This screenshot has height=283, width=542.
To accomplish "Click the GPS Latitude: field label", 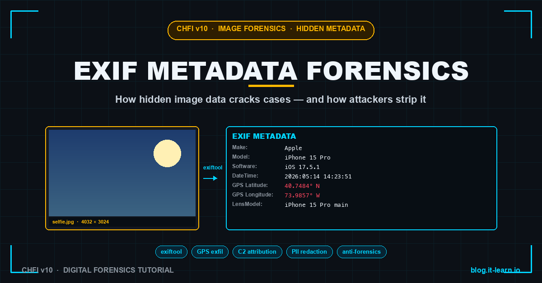I will (250, 185).
